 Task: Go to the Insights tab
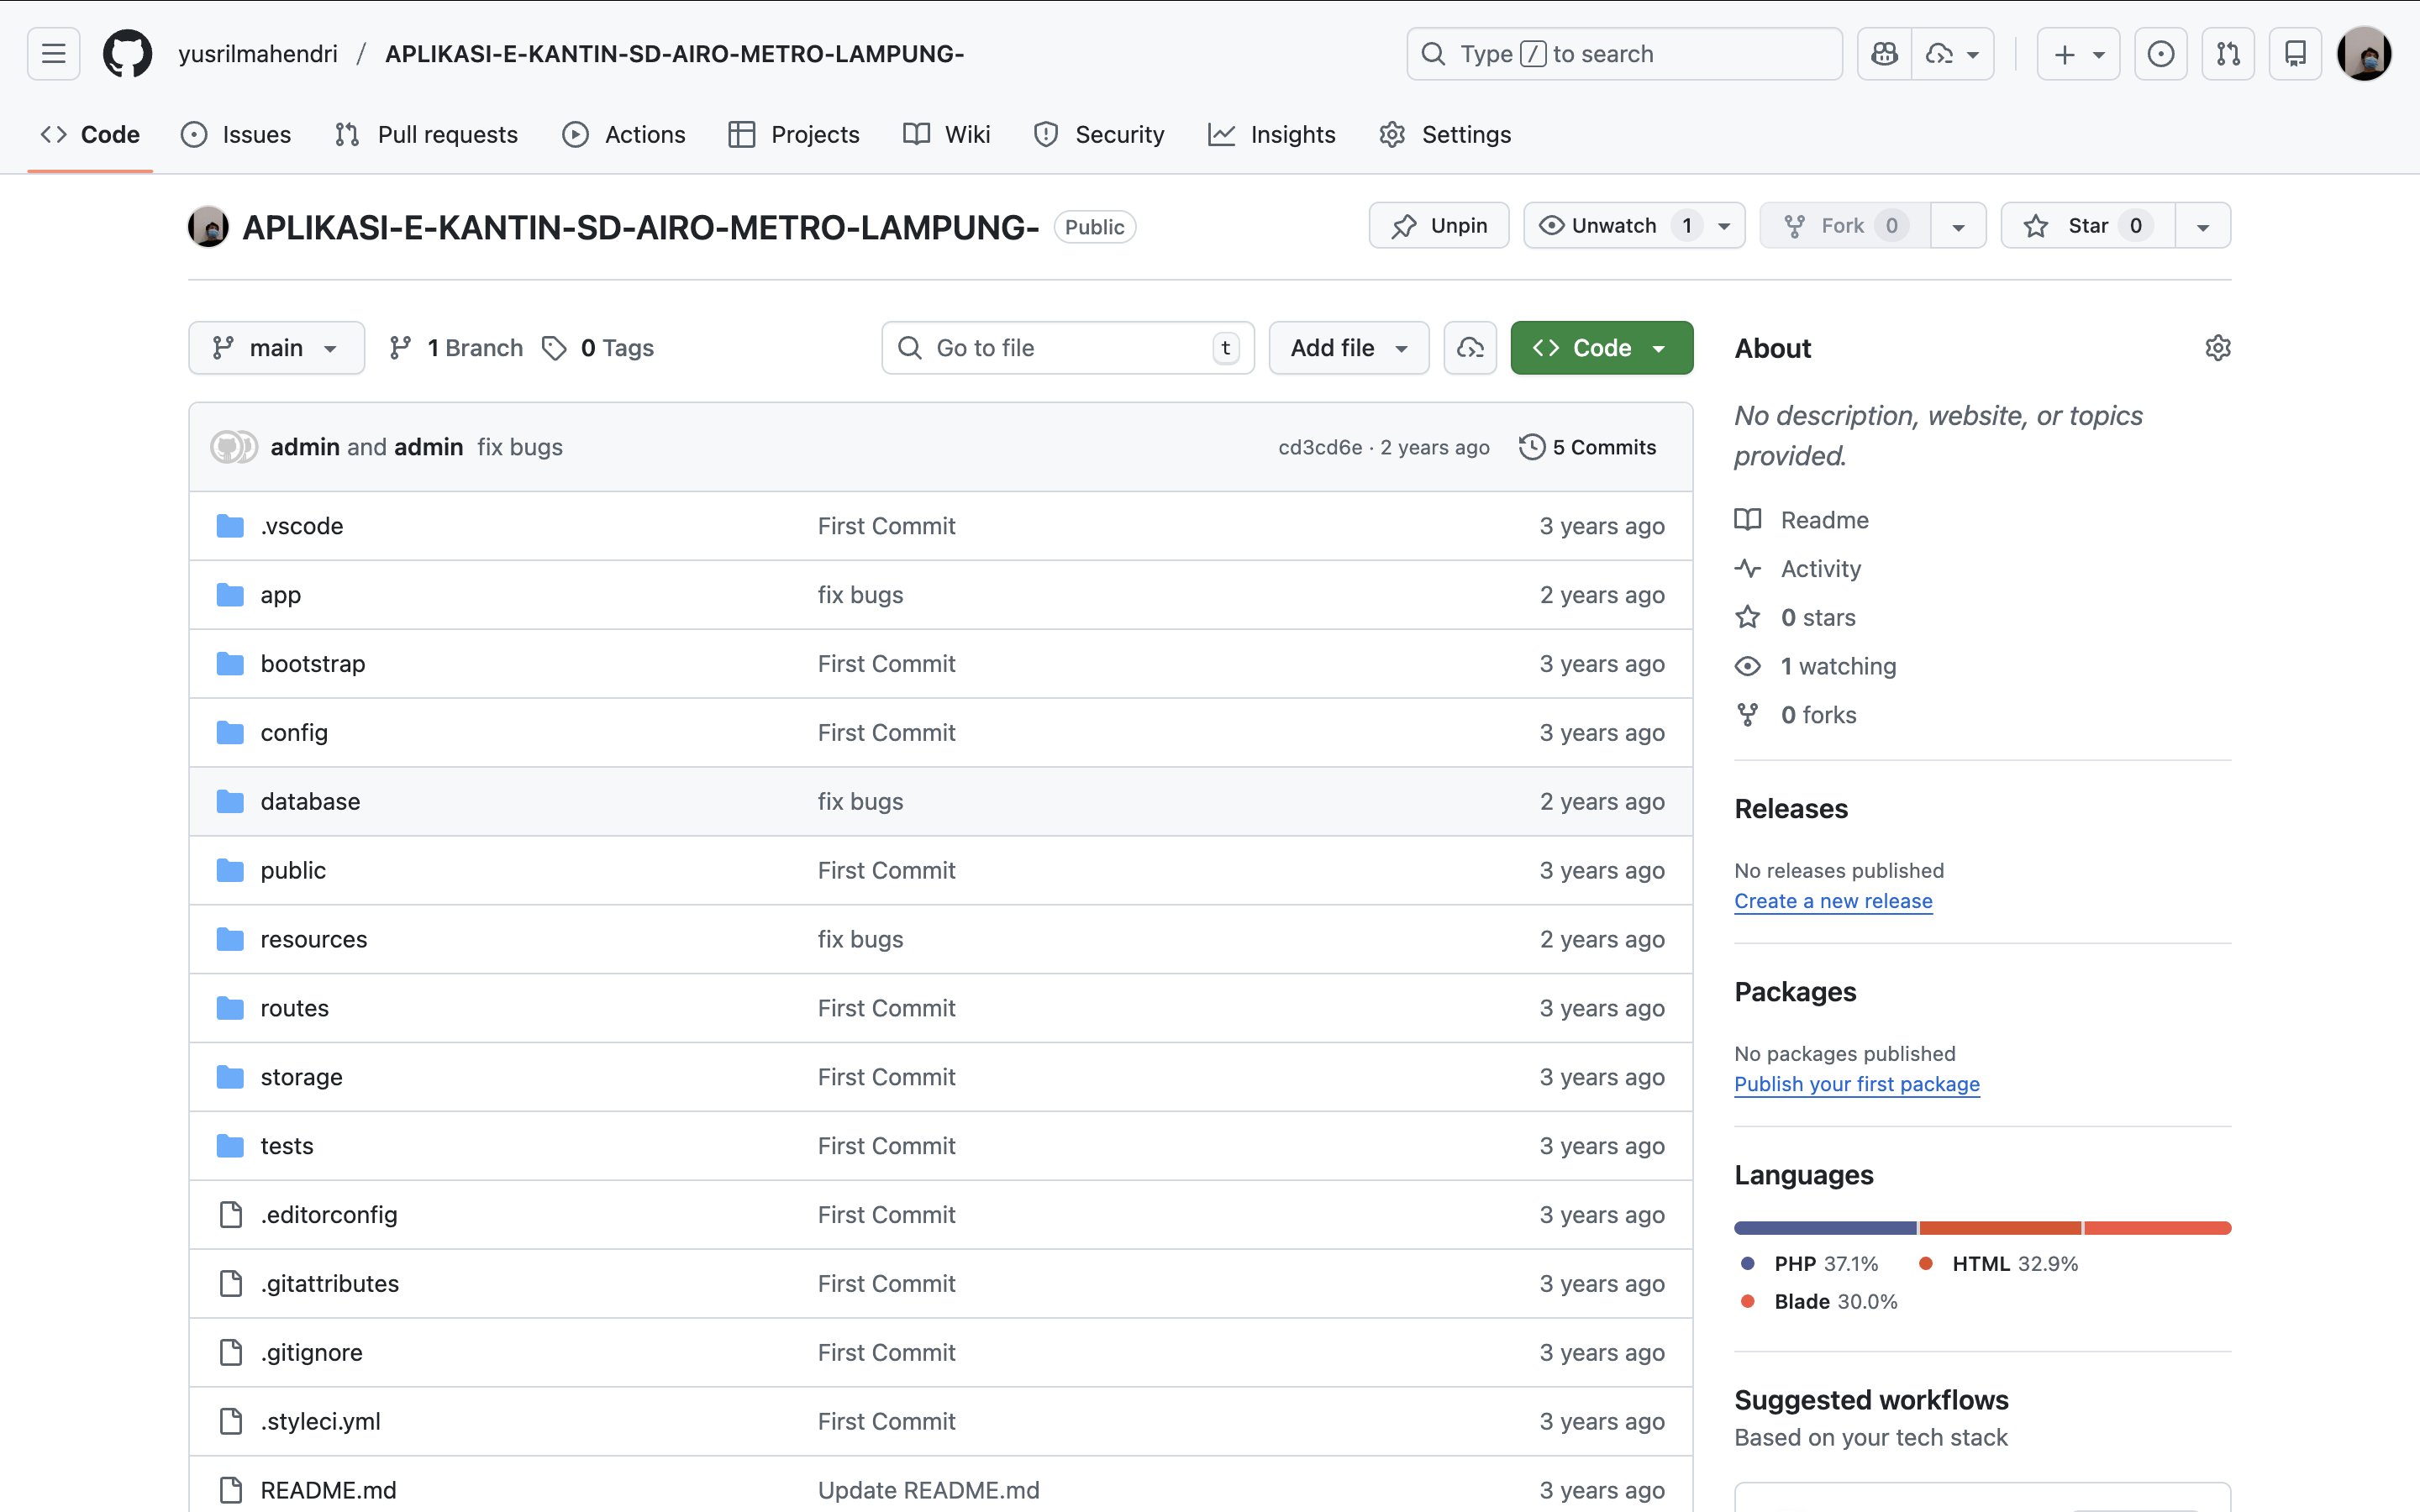(1271, 135)
